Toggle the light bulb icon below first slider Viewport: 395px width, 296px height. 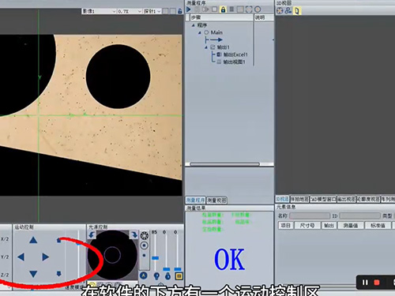[156, 276]
